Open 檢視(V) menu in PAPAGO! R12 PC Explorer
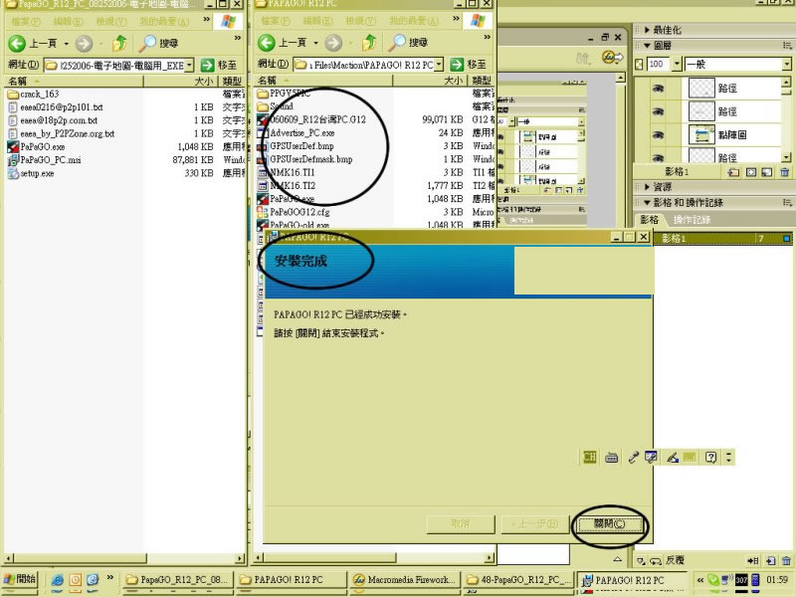796x597 pixels. coord(360,21)
